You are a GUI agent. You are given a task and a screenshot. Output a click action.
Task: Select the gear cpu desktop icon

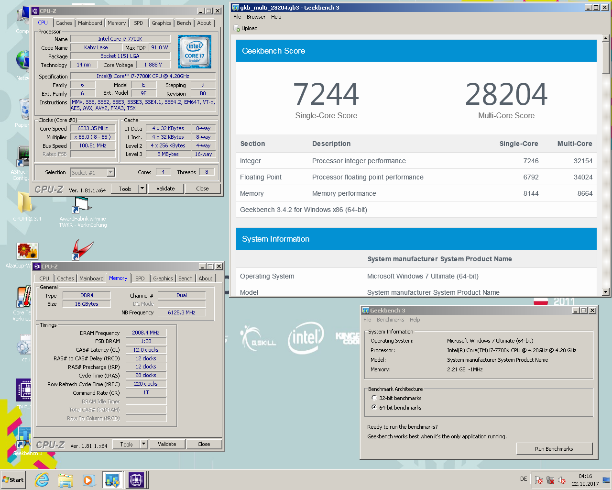23,345
